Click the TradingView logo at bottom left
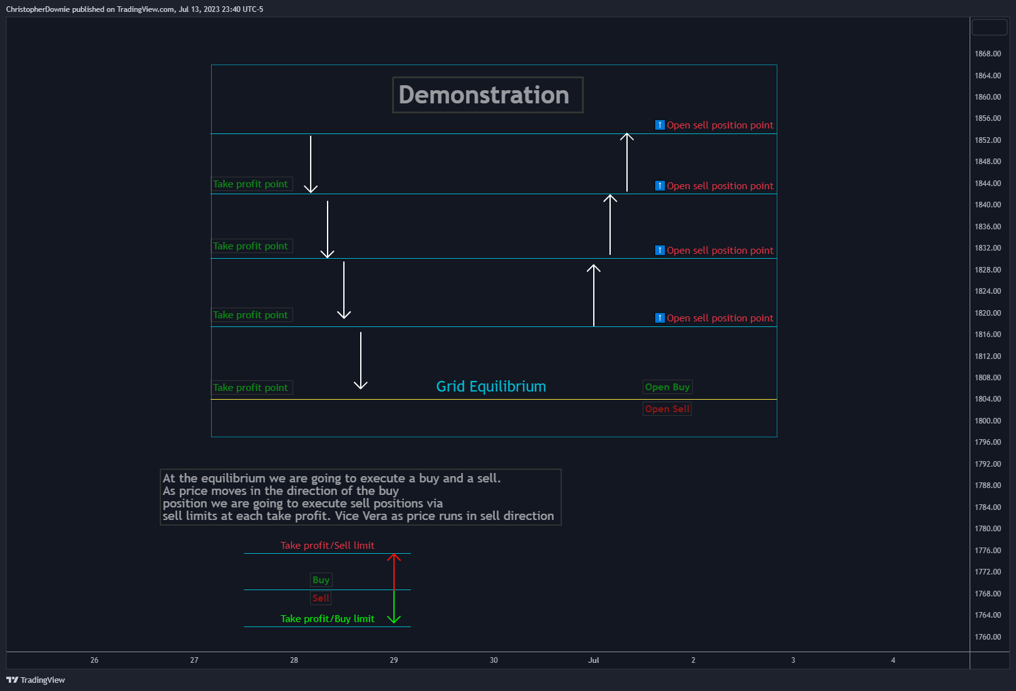1016x691 pixels. tap(36, 680)
